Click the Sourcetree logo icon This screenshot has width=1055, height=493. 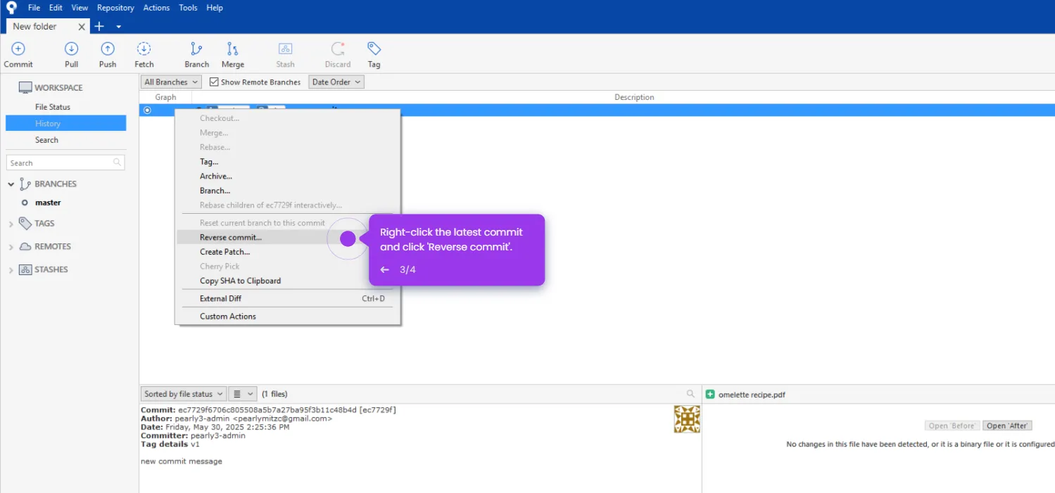tap(11, 8)
